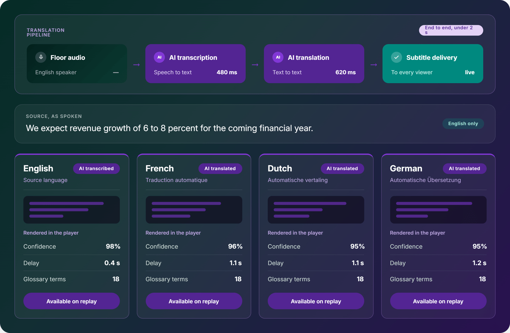The height and width of the screenshot is (333, 510).
Task: Click the Subtitle delivery checkmark icon
Action: click(x=397, y=57)
